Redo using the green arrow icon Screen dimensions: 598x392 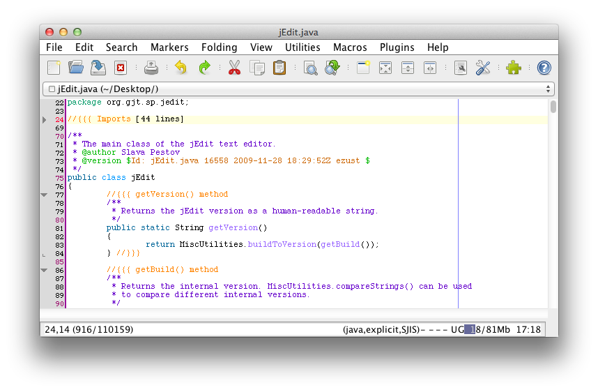(204, 68)
